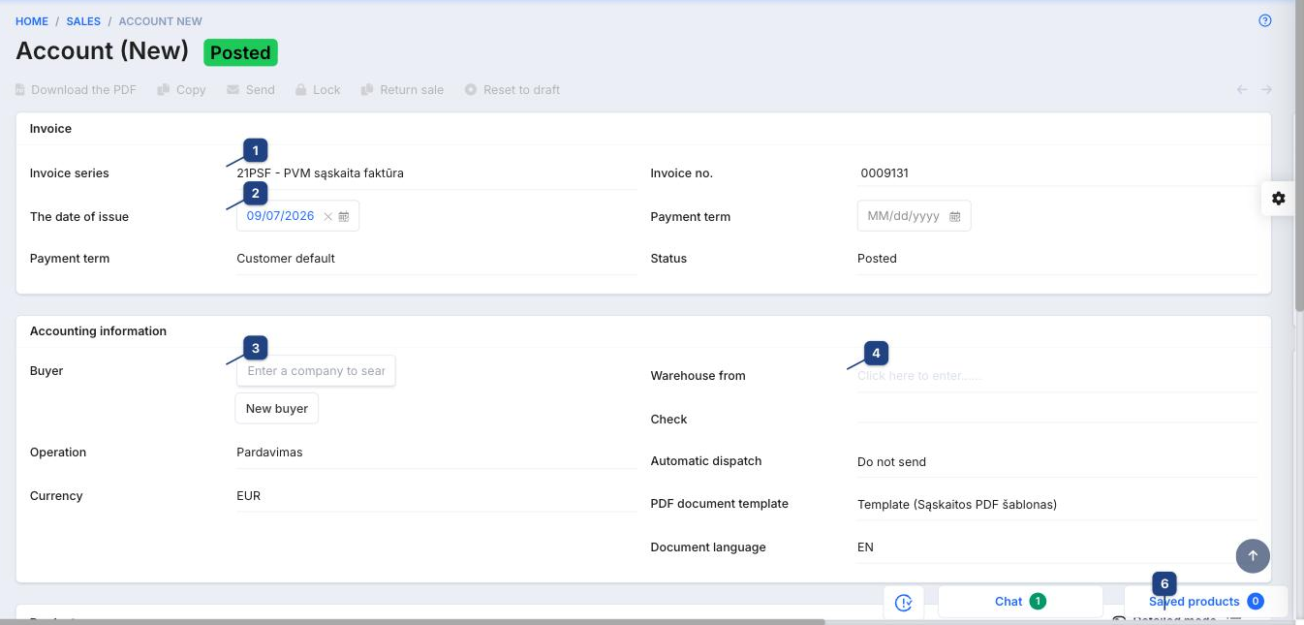Clear the date of issue with X
This screenshot has width=1304, height=625.
pyautogui.click(x=327, y=216)
